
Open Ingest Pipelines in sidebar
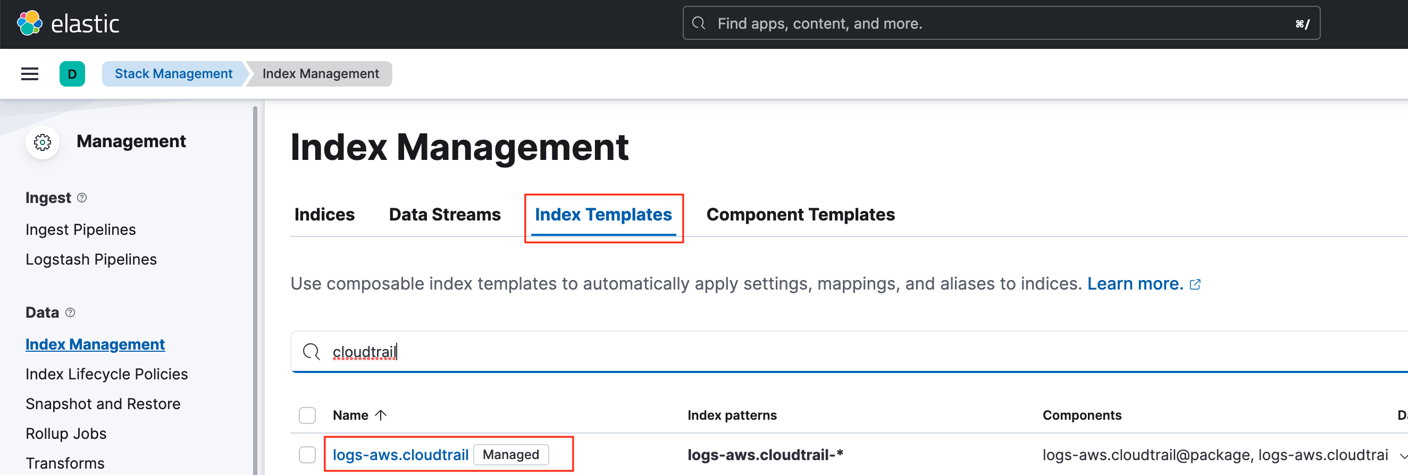(80, 230)
